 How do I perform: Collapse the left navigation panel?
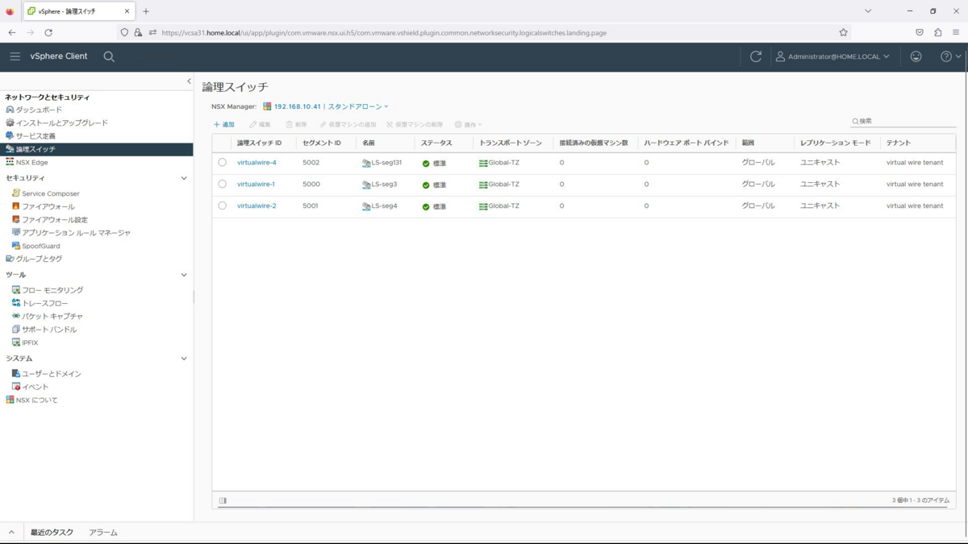[x=189, y=81]
